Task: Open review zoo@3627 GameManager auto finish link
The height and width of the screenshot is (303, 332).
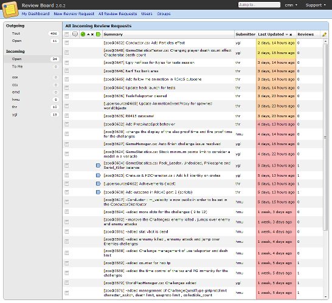Action: [x=162, y=144]
